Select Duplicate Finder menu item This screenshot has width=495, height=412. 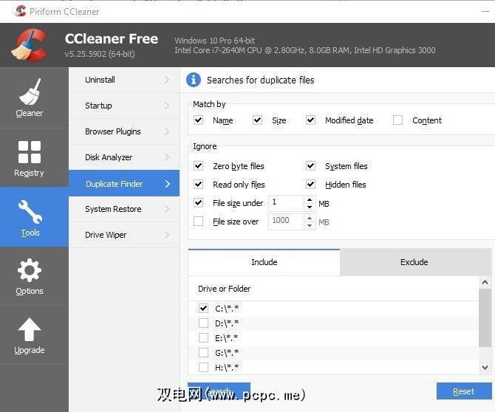point(124,183)
